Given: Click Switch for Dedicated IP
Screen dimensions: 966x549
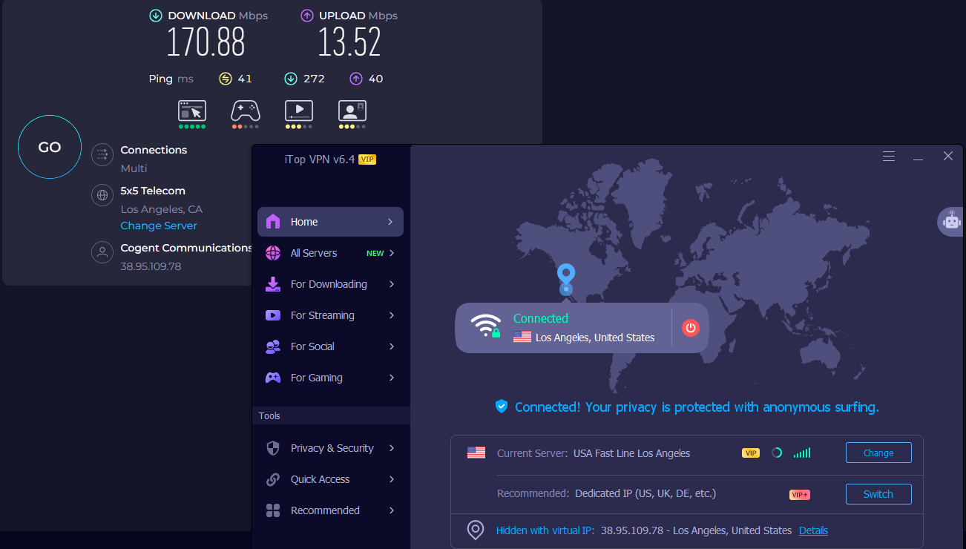Looking at the screenshot, I should click(878, 494).
